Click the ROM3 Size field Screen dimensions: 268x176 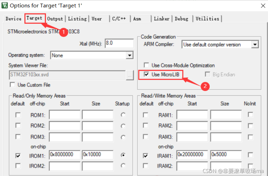click(98, 137)
